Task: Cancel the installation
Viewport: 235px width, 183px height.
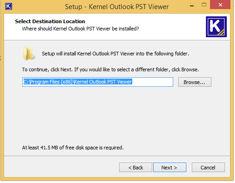Action: [x=208, y=168]
